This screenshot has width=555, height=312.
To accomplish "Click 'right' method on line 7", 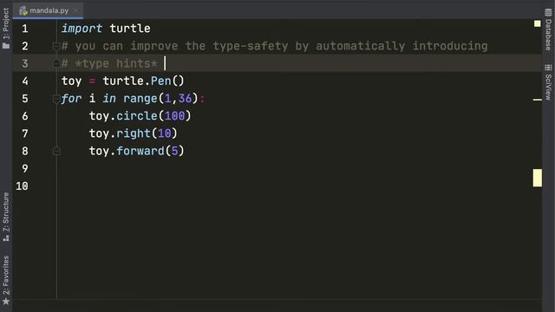I will coord(134,133).
